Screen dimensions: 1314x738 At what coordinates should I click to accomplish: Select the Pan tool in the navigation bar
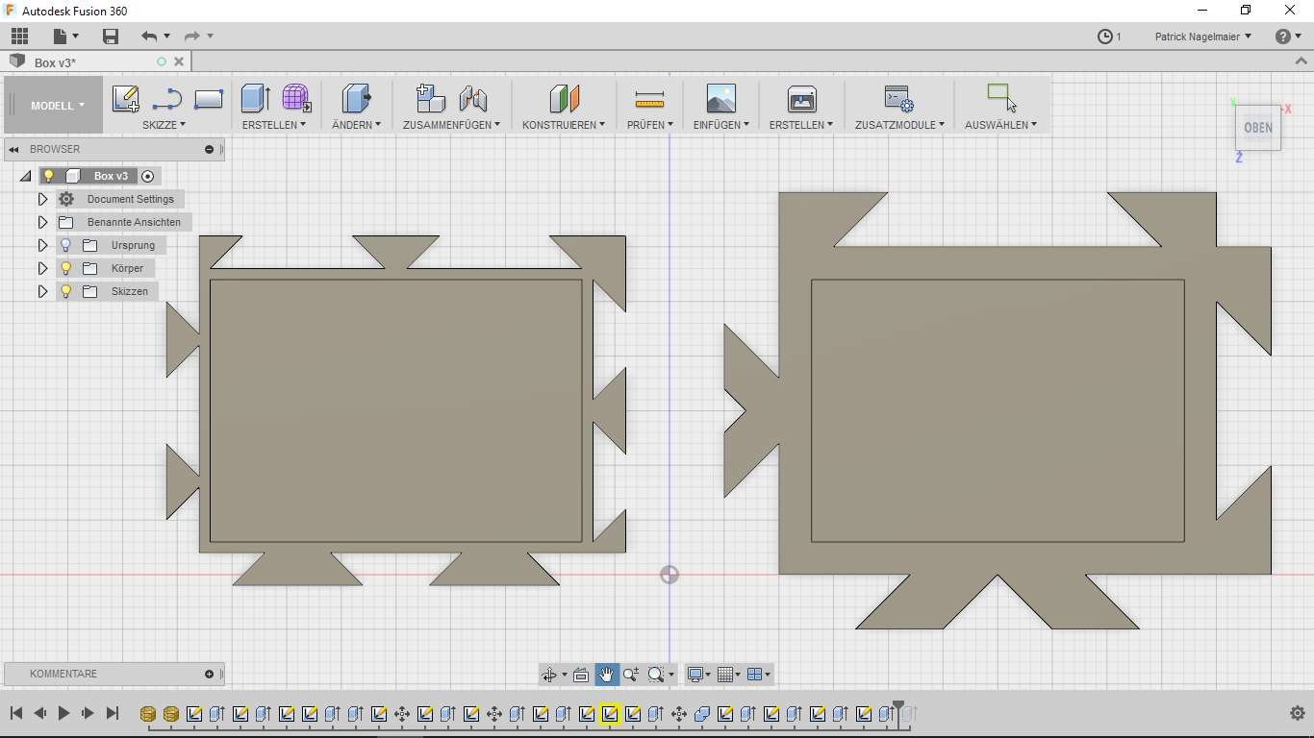pyautogui.click(x=606, y=674)
